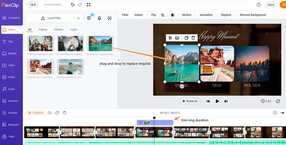Click the undo arrow
This screenshot has height=145, width=286.
pyautogui.click(x=72, y=5)
